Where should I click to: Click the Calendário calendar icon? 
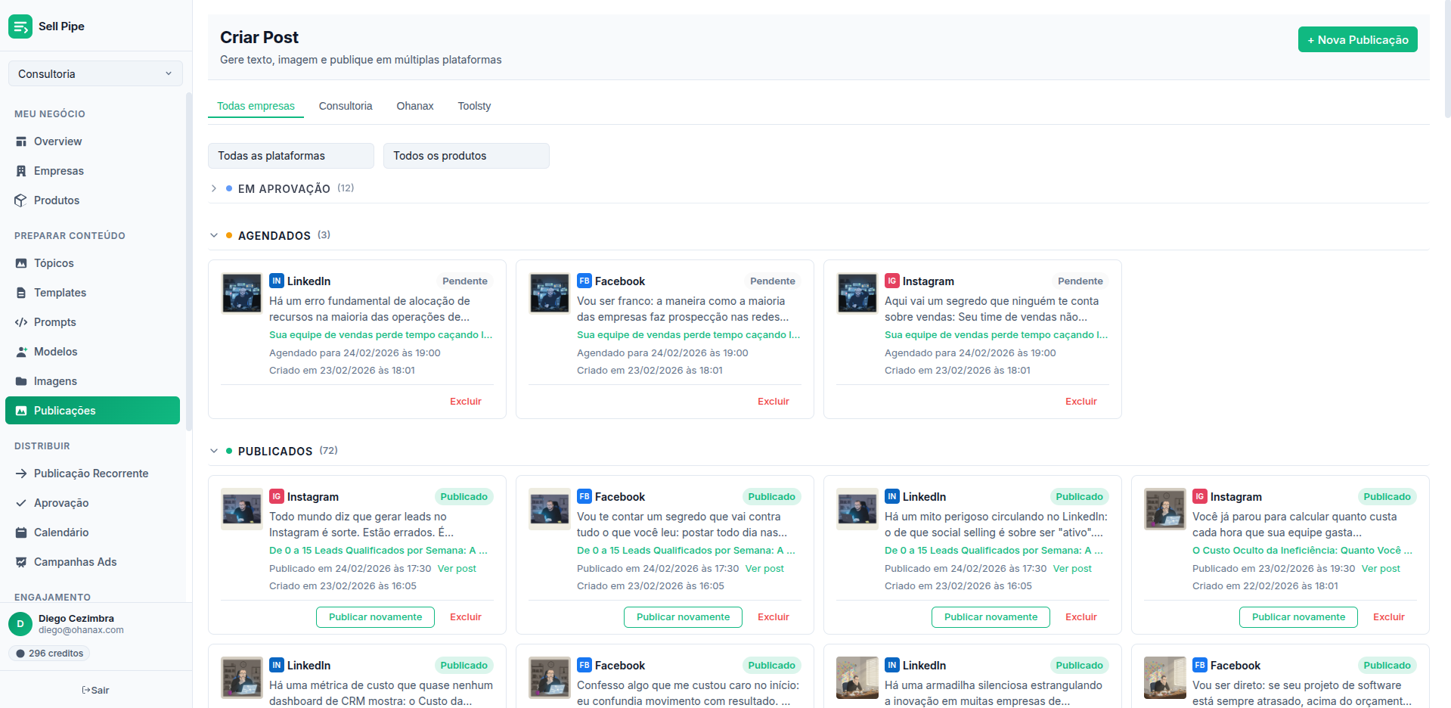pos(21,533)
